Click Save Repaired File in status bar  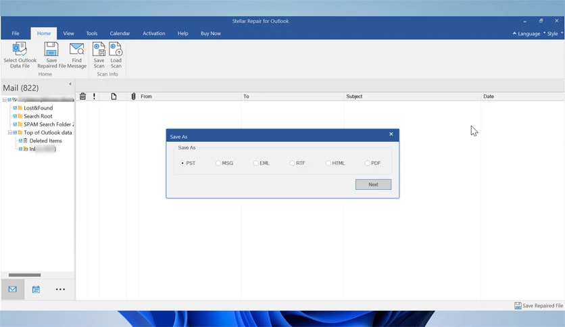click(x=539, y=305)
